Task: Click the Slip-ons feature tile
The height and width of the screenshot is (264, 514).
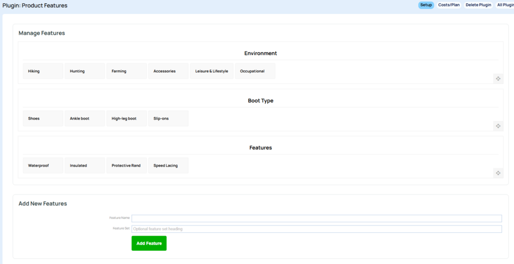Action: (168, 118)
